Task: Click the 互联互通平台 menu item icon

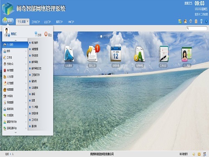Action: (x=5, y=128)
